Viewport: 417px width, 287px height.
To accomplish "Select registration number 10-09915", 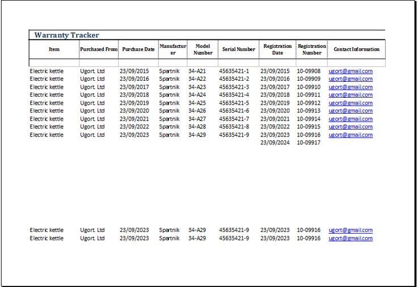I will click(x=309, y=127).
